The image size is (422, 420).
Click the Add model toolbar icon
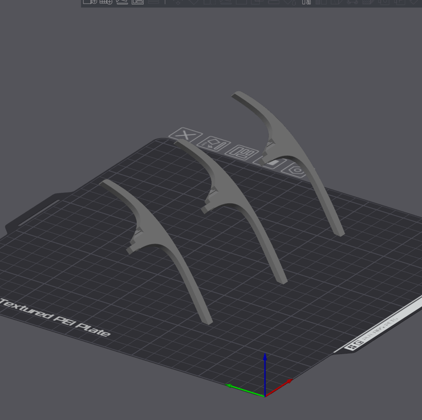point(90,2)
